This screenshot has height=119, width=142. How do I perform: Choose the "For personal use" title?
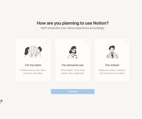[x=73, y=65]
